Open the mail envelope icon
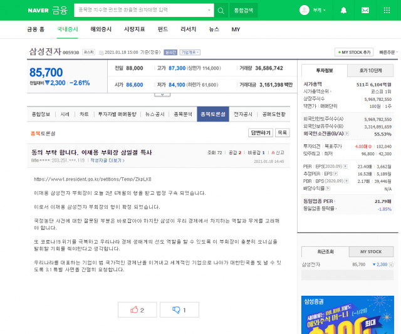 tap(365, 10)
